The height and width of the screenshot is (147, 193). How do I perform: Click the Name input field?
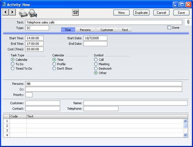point(136,103)
